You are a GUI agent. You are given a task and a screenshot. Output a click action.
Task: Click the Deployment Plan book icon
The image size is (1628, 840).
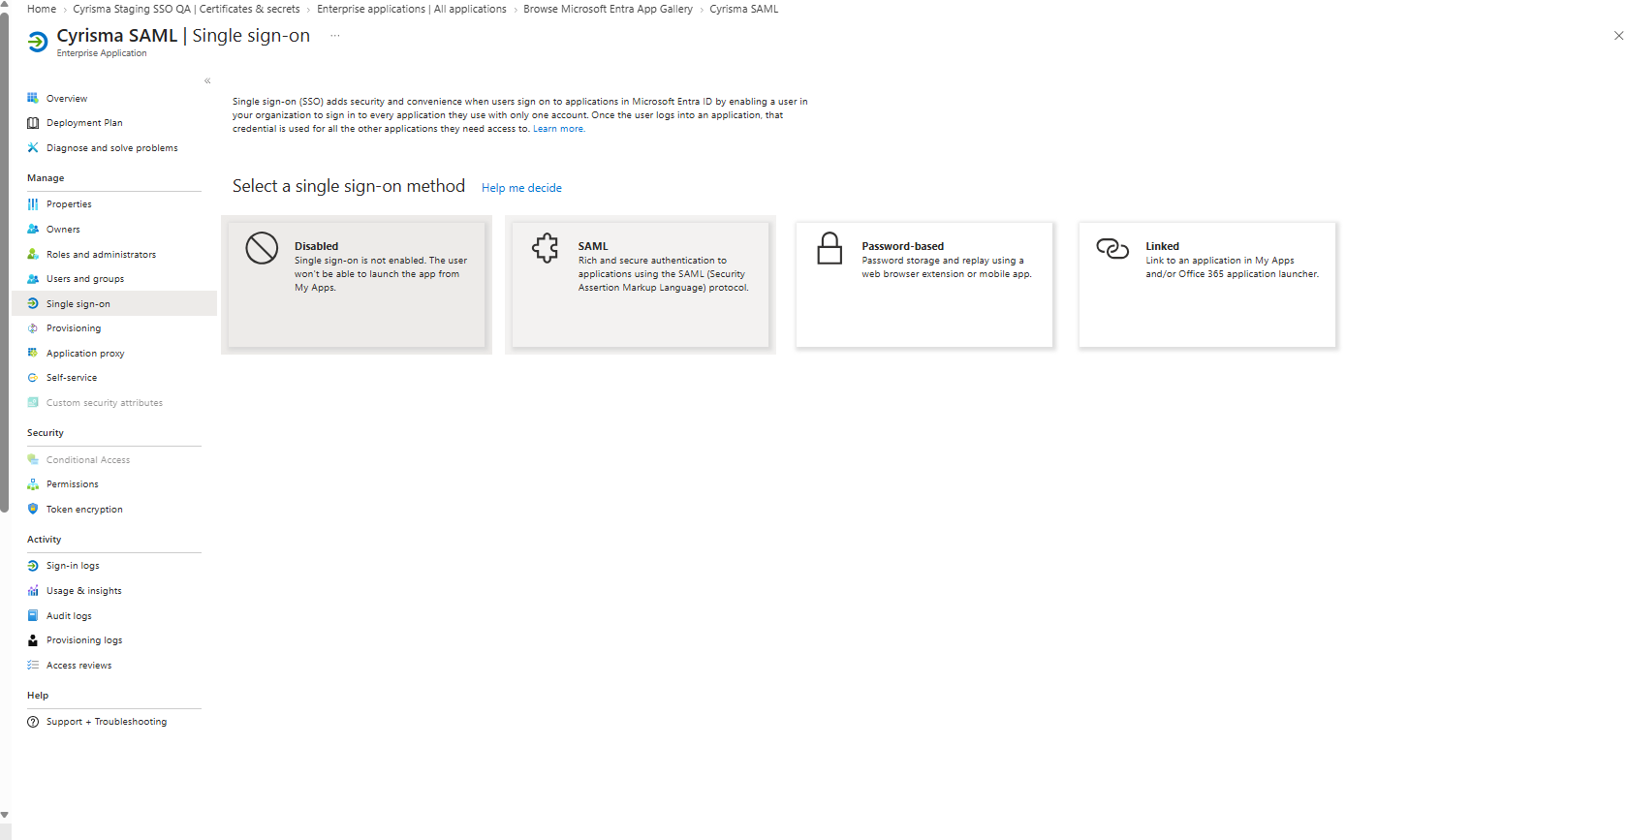point(33,123)
